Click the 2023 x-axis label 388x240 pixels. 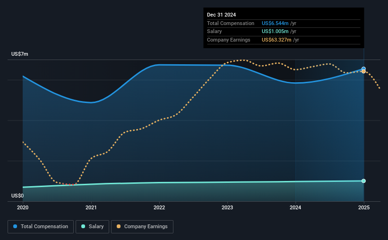pyautogui.click(x=227, y=207)
